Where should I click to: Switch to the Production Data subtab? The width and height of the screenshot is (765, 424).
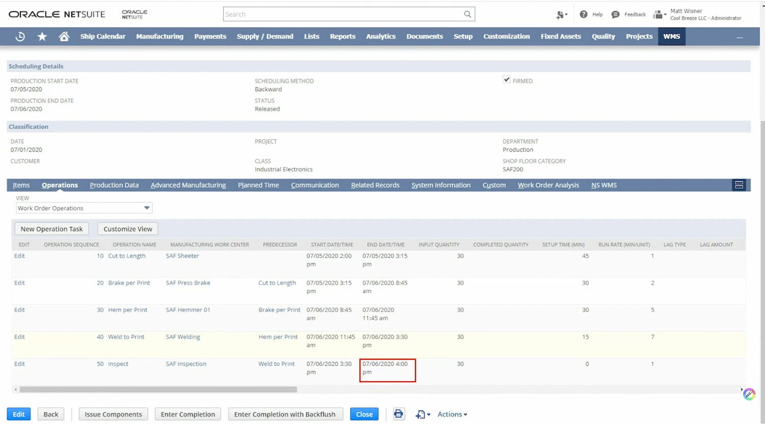pos(114,185)
